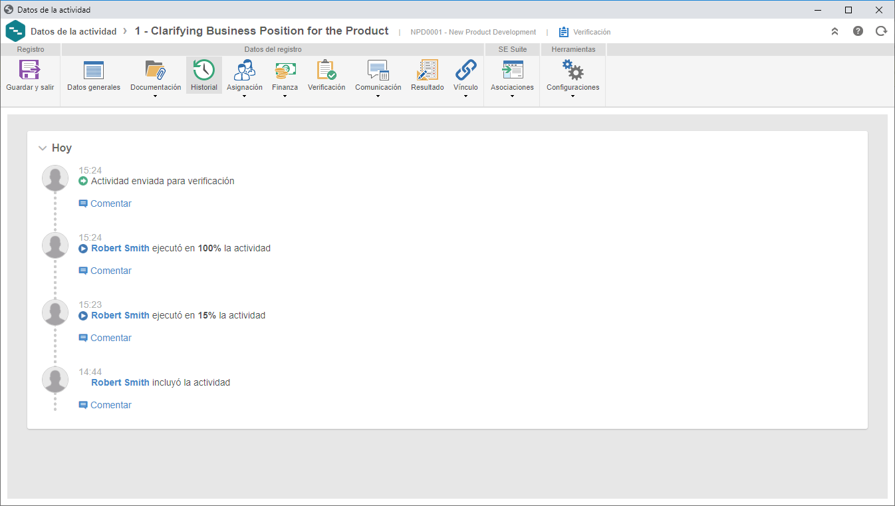Expand the Asignación dropdown arrow

click(245, 96)
